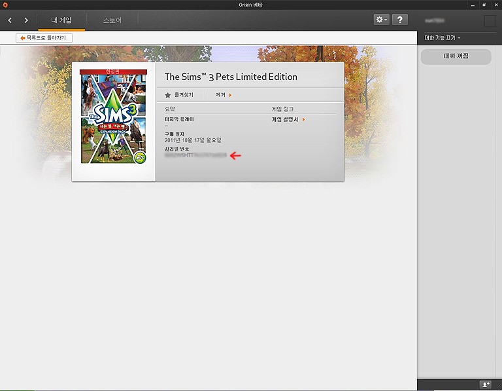Open the 게임 설명서 game manual link

click(x=288, y=119)
